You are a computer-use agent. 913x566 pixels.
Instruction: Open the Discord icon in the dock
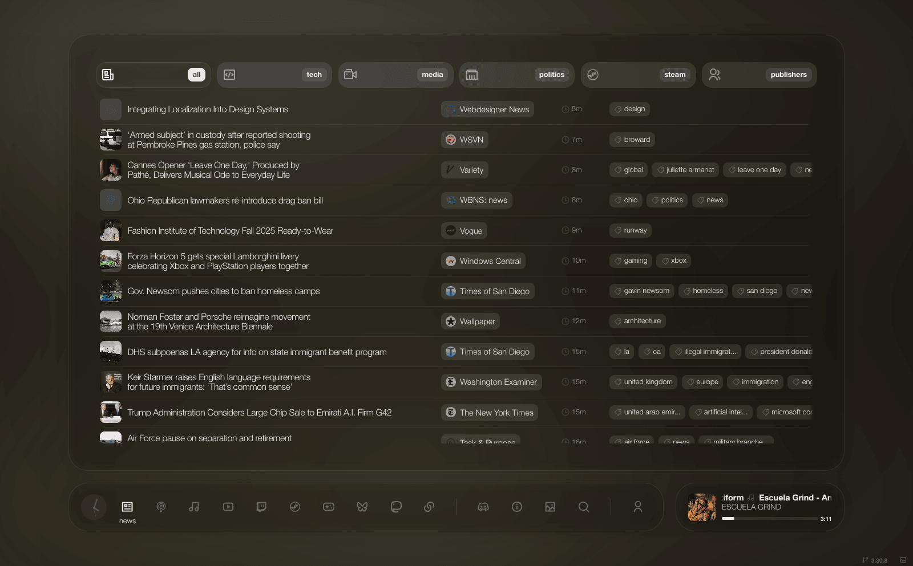pyautogui.click(x=483, y=507)
